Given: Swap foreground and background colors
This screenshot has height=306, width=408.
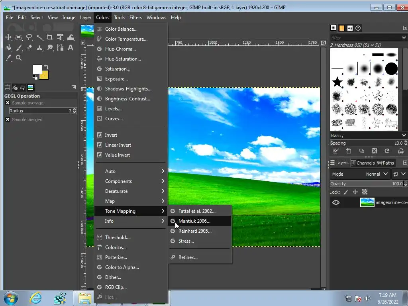Looking at the screenshot, I should 46,67.
